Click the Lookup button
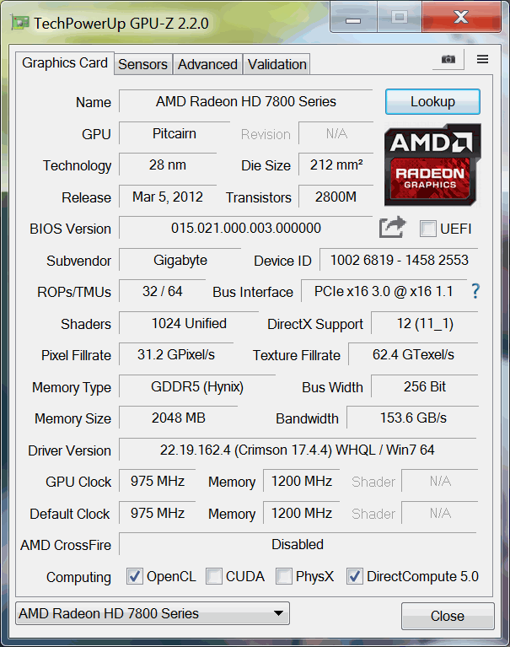Screen dimensions: 510x647 pyautogui.click(x=432, y=101)
